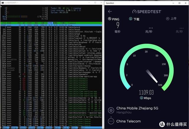
Task: Click the Hangzhou server location text
Action: click(124, 113)
